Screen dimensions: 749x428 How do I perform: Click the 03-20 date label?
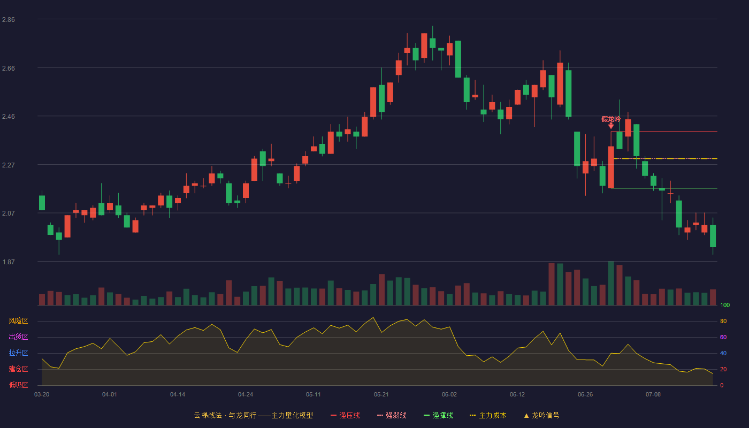click(x=42, y=394)
